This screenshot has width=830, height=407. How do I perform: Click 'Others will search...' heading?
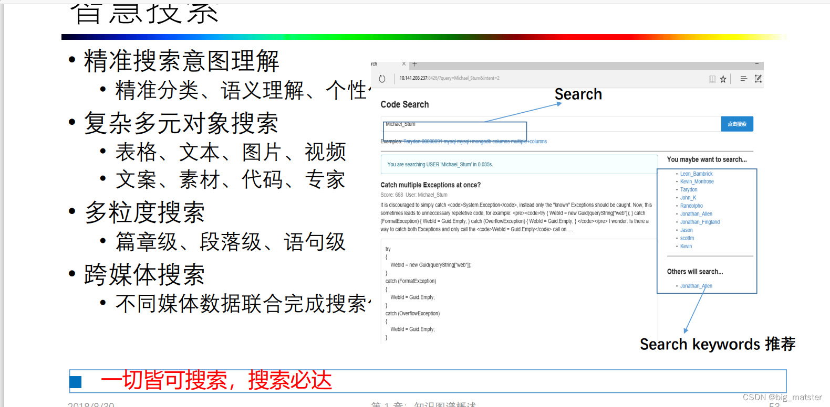pyautogui.click(x=694, y=272)
